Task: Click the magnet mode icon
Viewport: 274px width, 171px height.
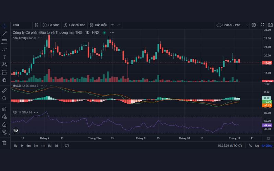Action: pos(4,109)
